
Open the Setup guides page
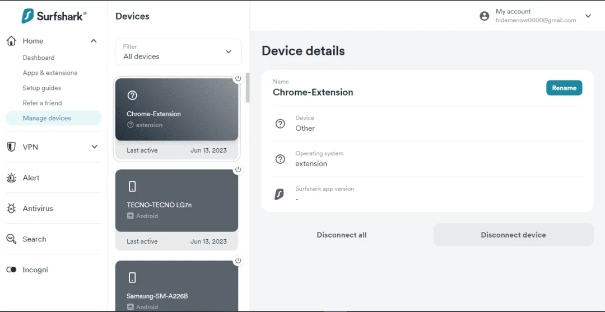pos(41,88)
